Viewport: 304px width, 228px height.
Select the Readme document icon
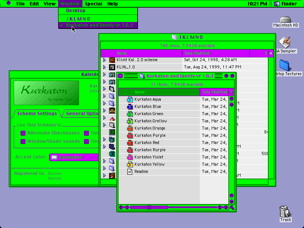(x=130, y=172)
